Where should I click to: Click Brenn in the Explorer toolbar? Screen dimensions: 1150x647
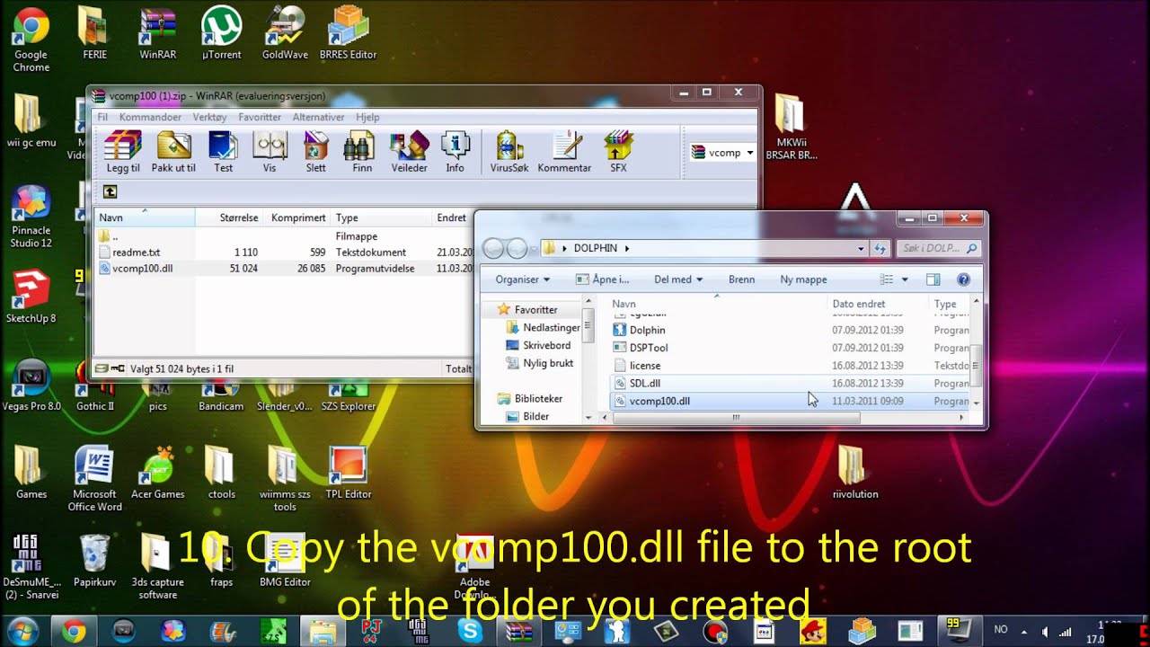741,279
